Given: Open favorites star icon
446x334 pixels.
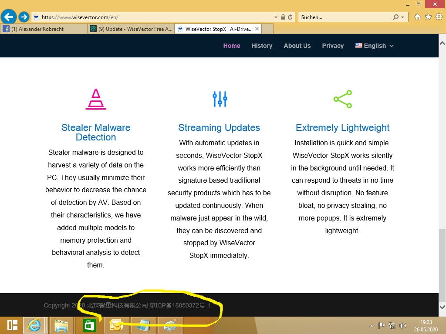Looking at the screenshot, I should coord(429,17).
